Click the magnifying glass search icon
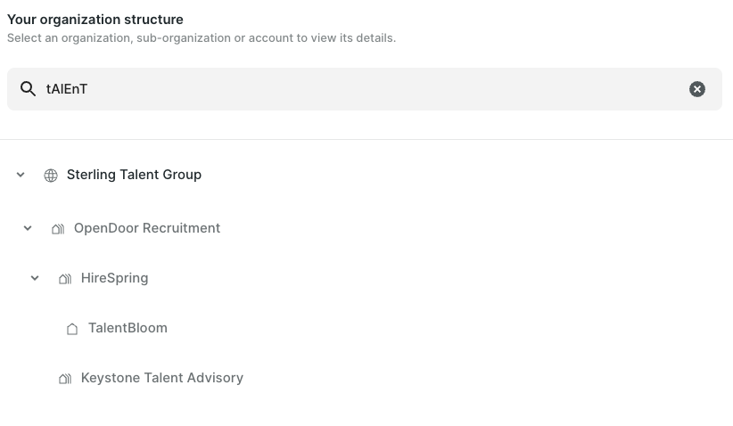This screenshot has width=733, height=426. click(x=29, y=89)
